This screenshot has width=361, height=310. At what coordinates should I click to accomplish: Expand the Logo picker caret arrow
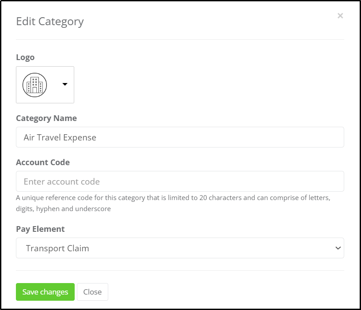[65, 84]
